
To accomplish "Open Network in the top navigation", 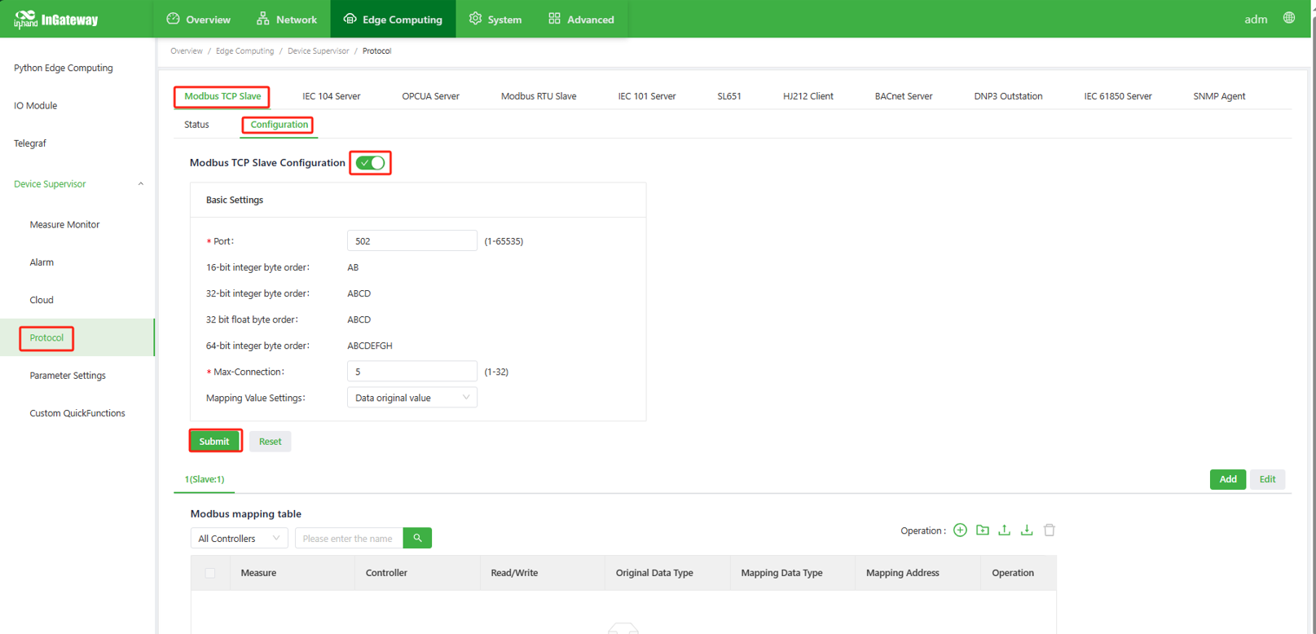I will pyautogui.click(x=287, y=19).
